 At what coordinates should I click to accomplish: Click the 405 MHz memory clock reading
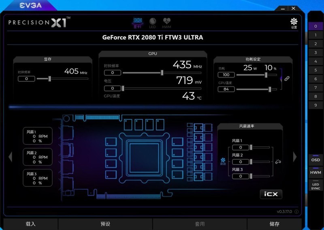[x=76, y=72]
